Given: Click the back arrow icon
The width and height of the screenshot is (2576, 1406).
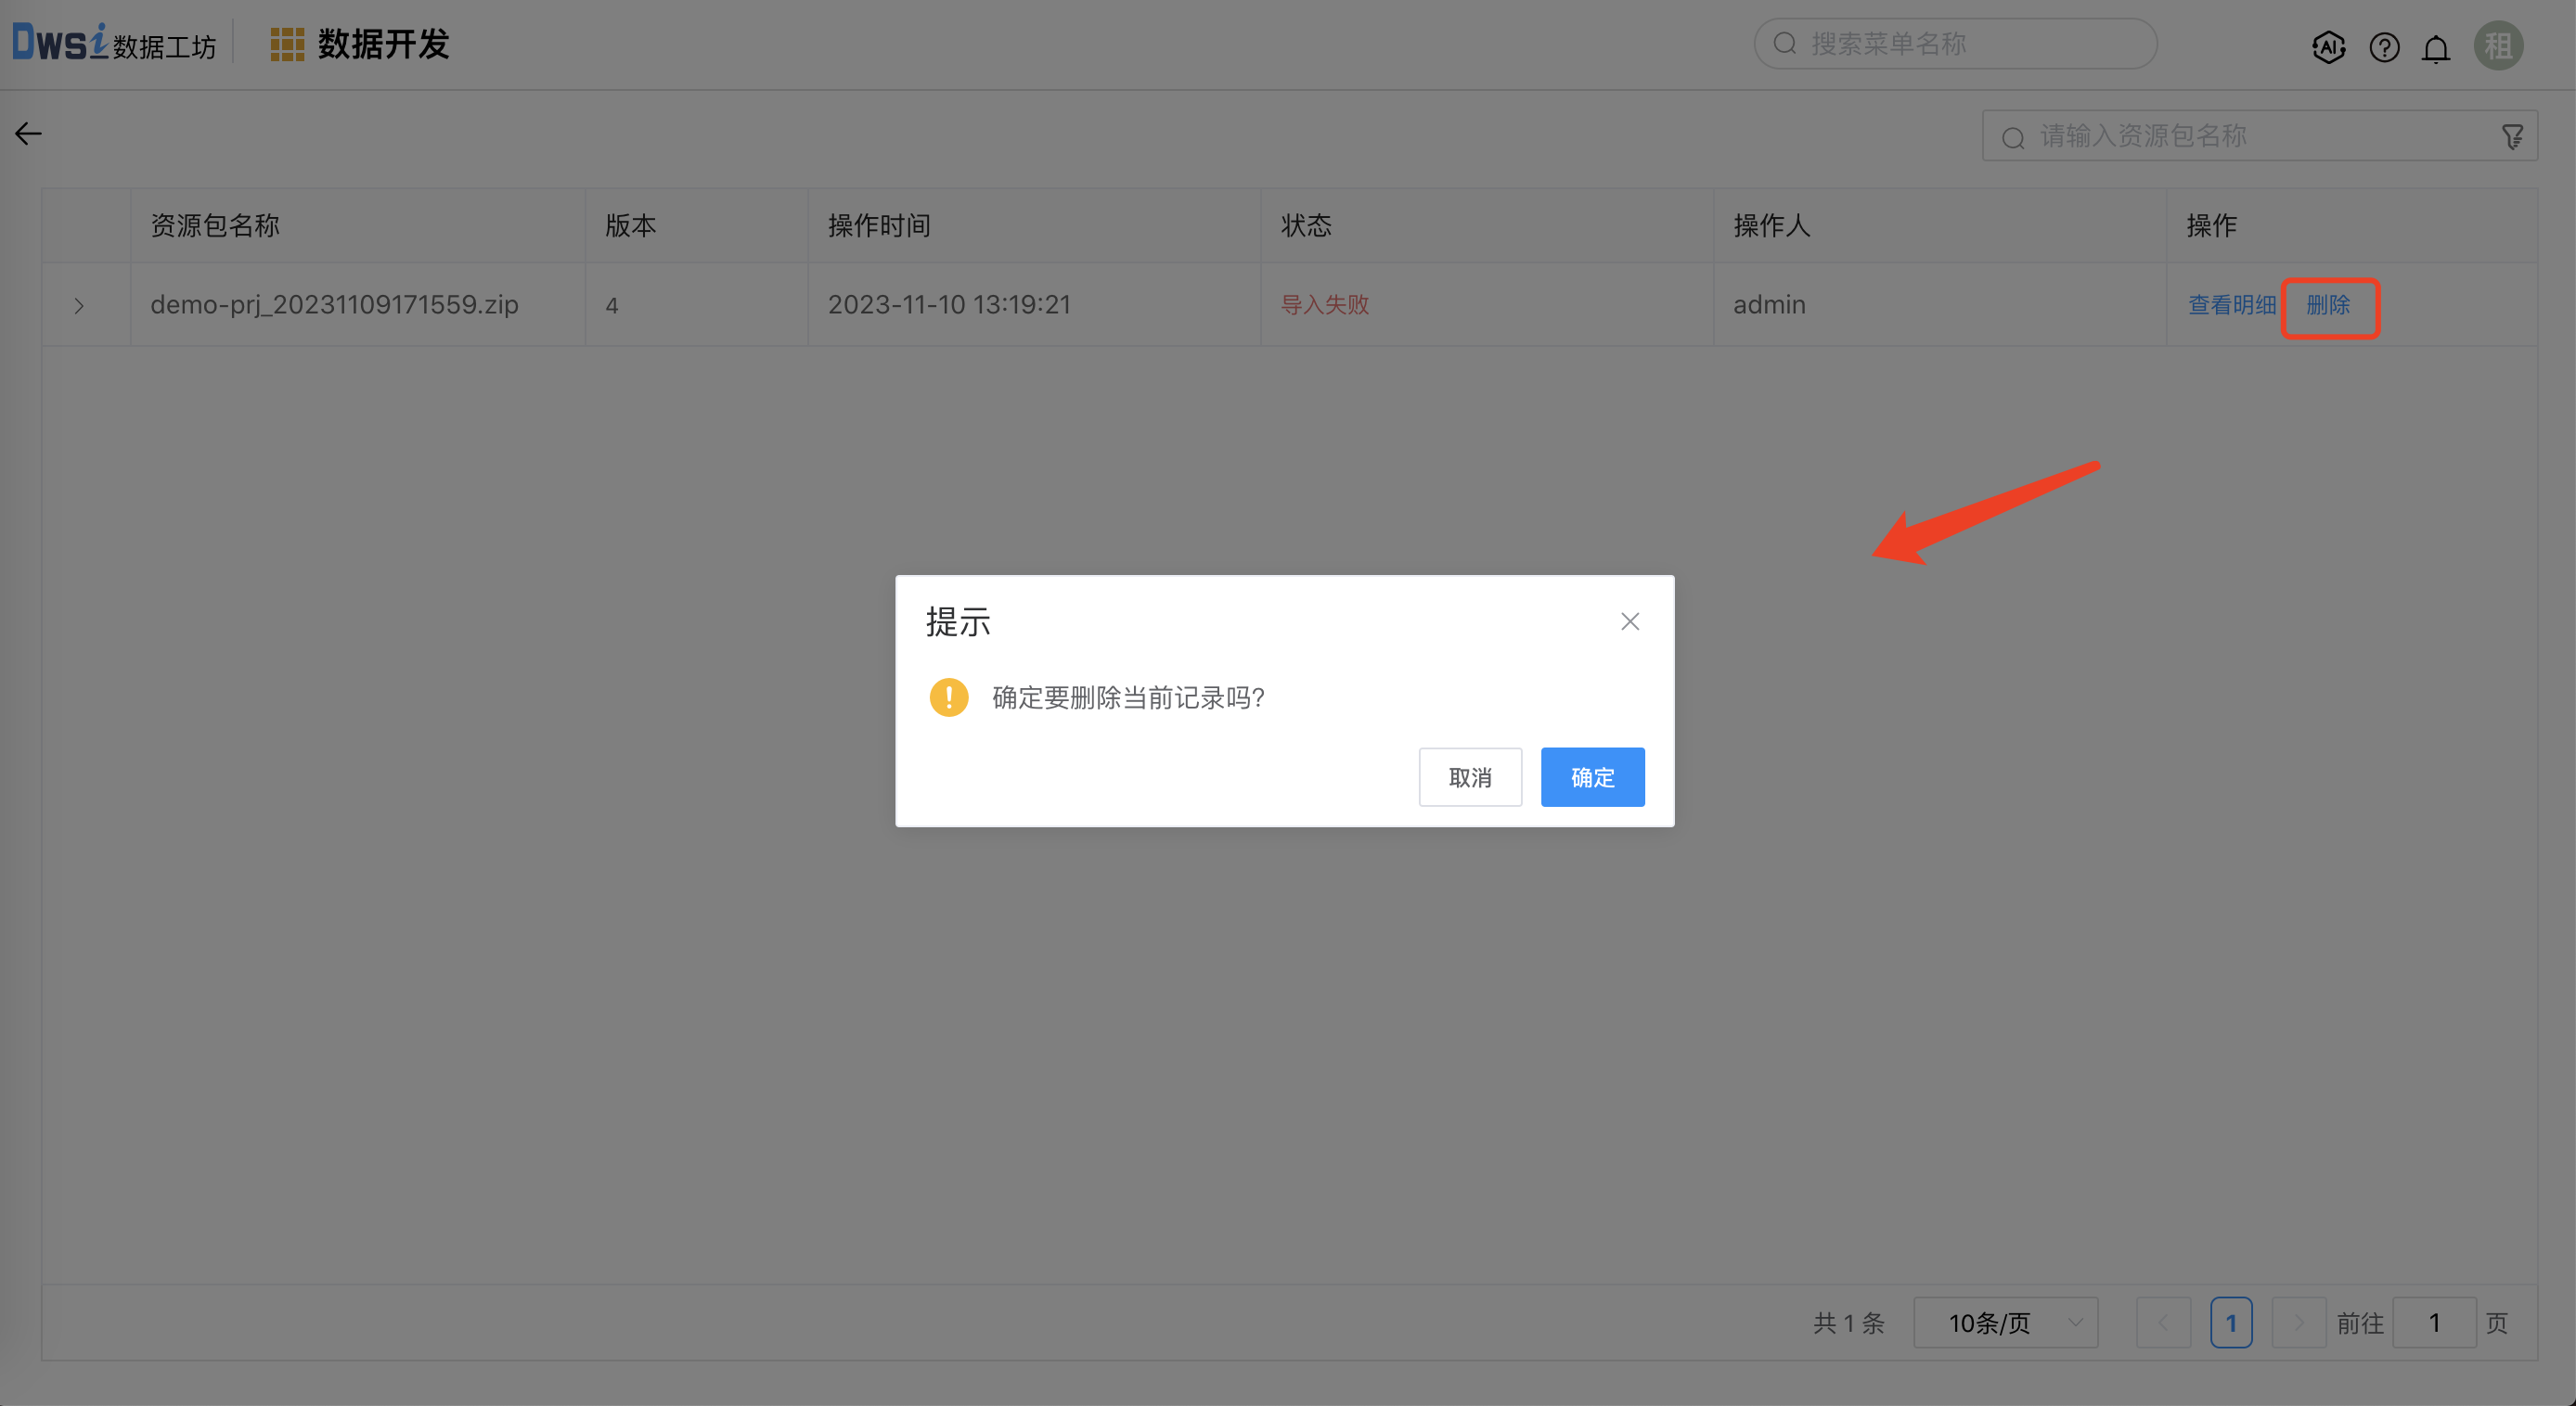Looking at the screenshot, I should tap(28, 134).
